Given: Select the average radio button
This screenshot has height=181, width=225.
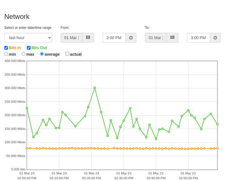Looking at the screenshot, I should coord(42,54).
